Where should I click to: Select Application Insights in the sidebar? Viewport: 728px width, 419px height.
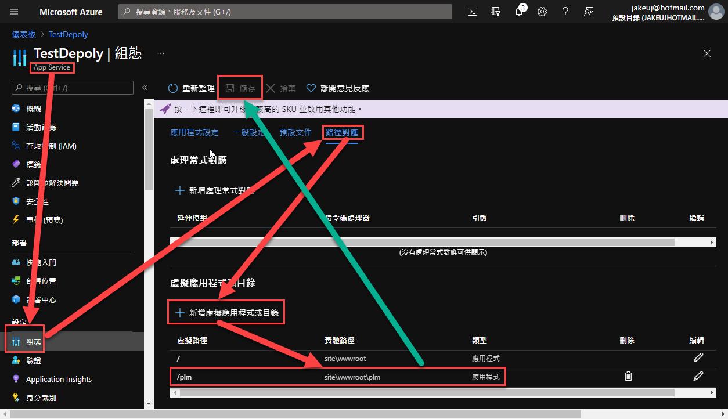(x=59, y=379)
